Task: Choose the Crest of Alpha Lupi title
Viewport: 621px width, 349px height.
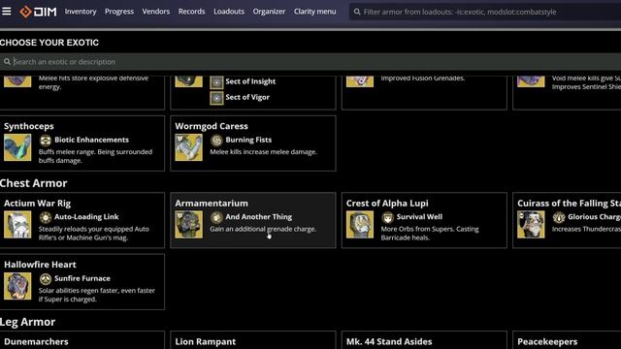Action: tap(387, 204)
